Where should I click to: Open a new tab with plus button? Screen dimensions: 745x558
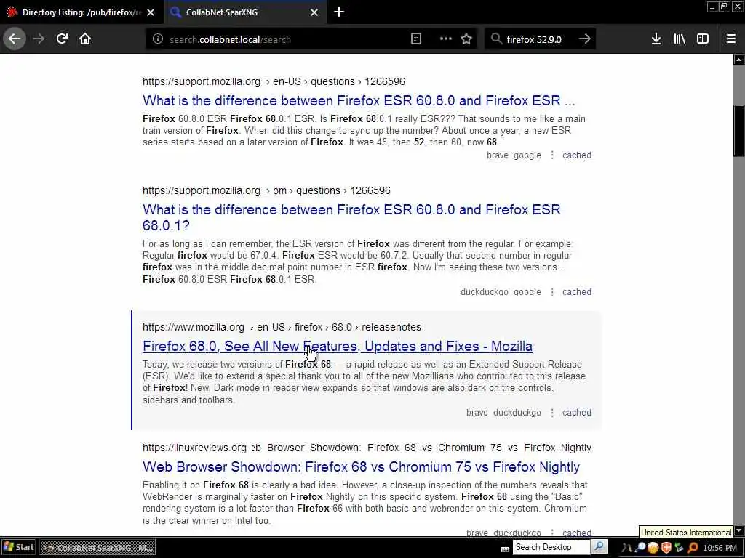tap(339, 12)
